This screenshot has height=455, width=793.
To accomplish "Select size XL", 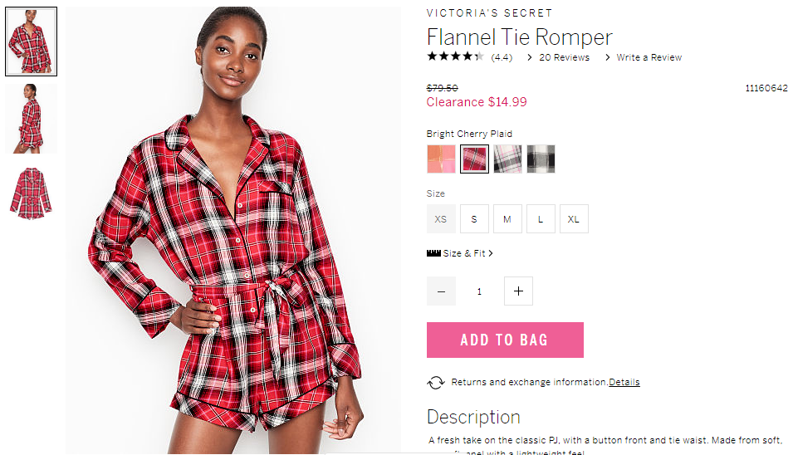I will click(x=574, y=219).
